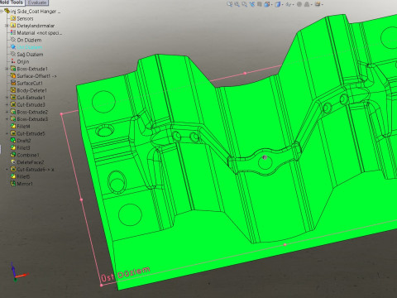Image resolution: width=397 pixels, height=298 pixels.
Task: Click the Sensors folder icon
Action: click(x=13, y=18)
